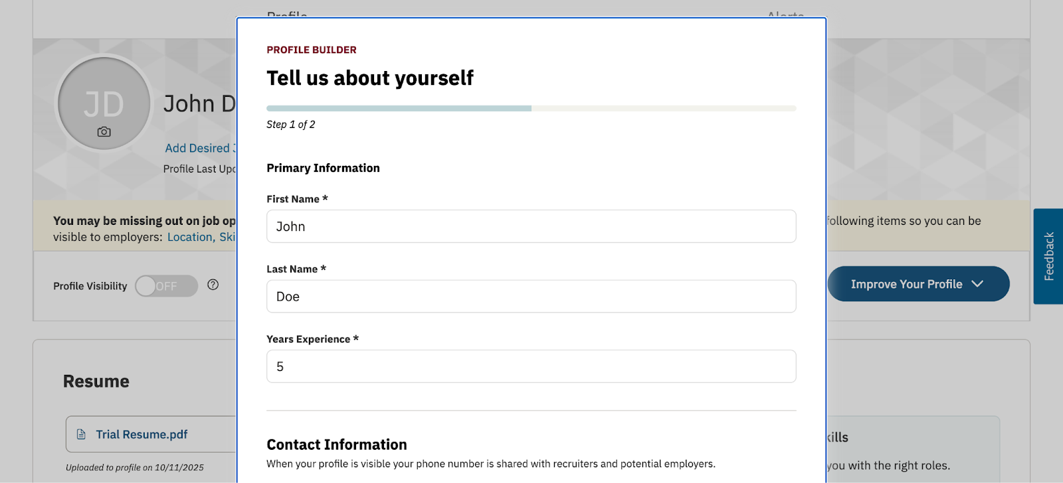
Task: Select the Years Experience input box
Action: [531, 366]
